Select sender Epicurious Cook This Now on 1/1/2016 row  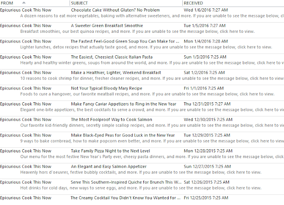tap(26, 89)
